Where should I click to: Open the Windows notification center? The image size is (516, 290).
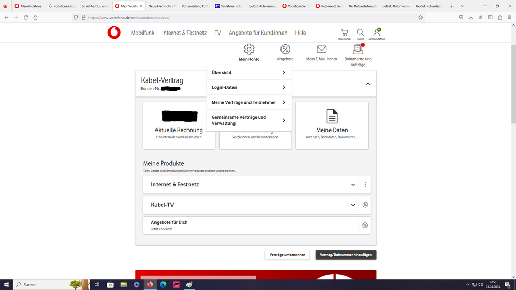(x=508, y=284)
